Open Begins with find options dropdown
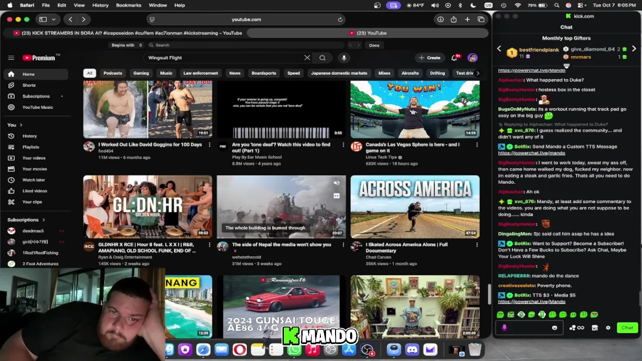642x361 pixels. (126, 45)
